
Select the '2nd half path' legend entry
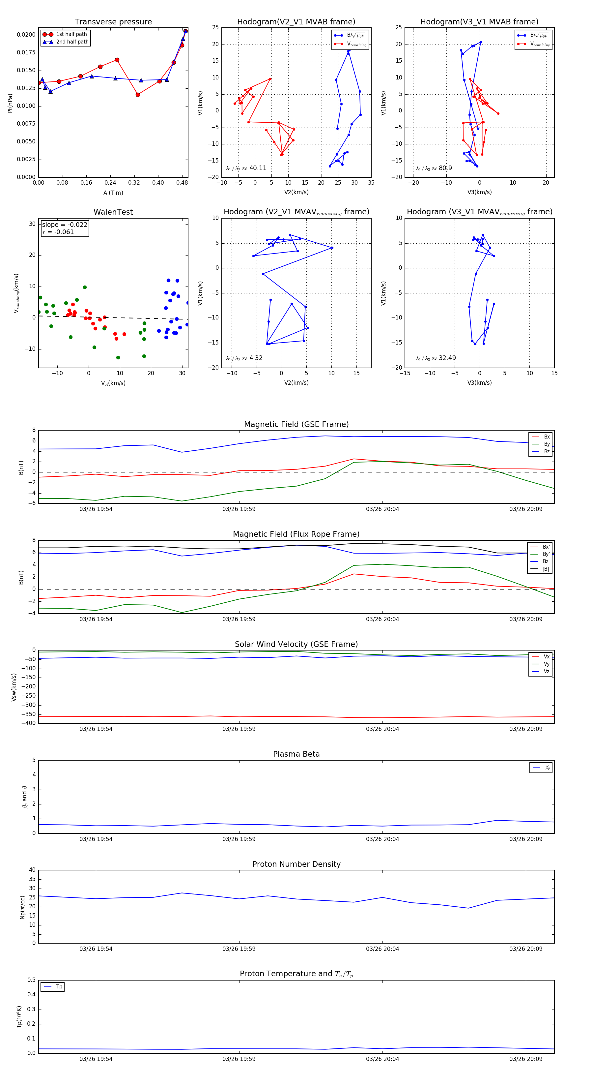point(66,42)
